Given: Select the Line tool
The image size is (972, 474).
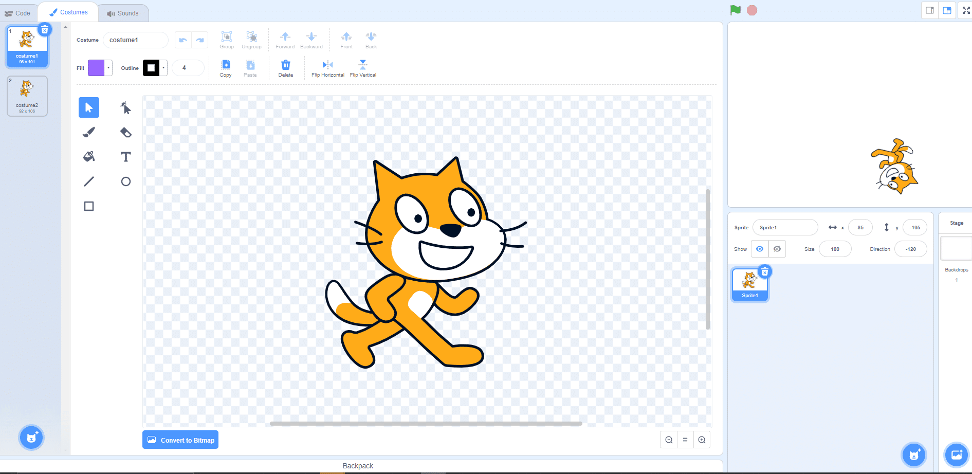Looking at the screenshot, I should coord(89,181).
